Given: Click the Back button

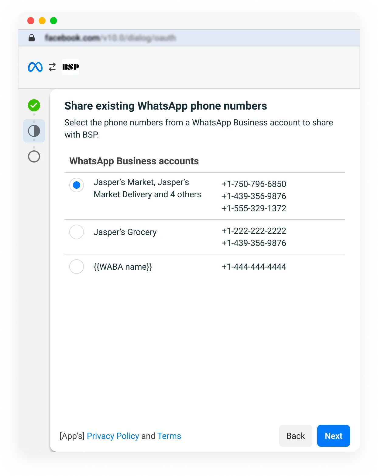Looking at the screenshot, I should click(x=295, y=436).
